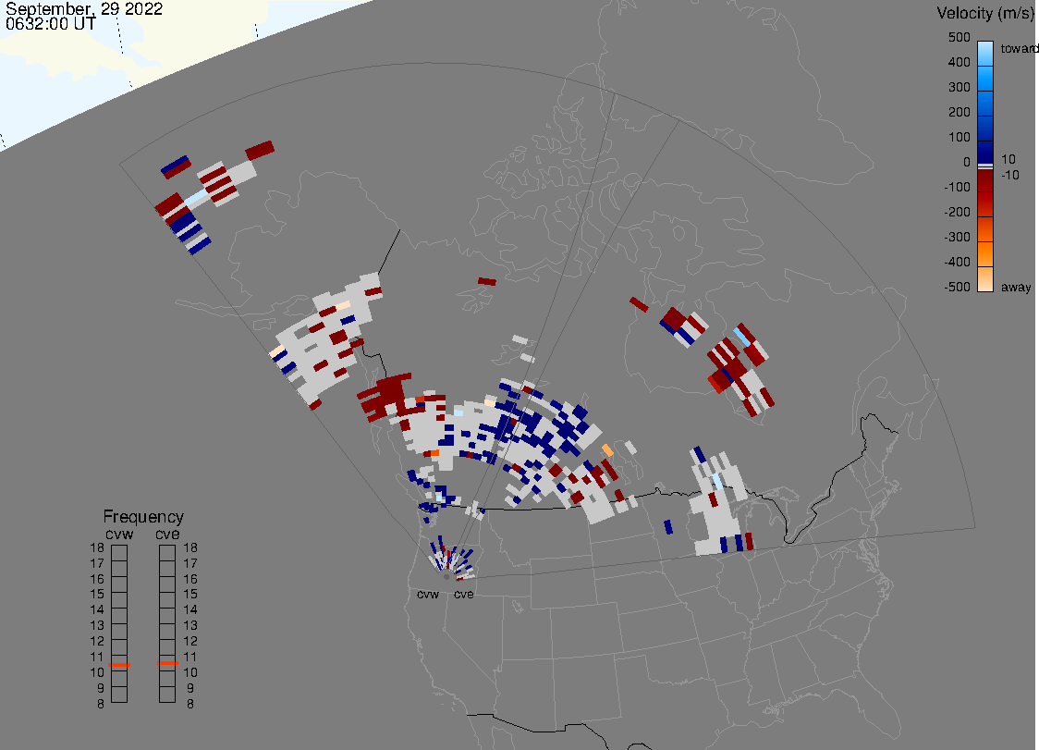1039x750 pixels.
Task: Click the 'Frequency' legend title
Action: tap(143, 517)
